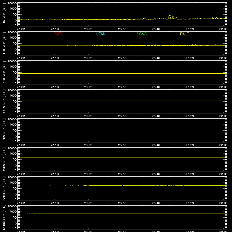
Task: Click the 100 y-axis label on the 1415 MHz panel
Action: [x=14, y=101]
